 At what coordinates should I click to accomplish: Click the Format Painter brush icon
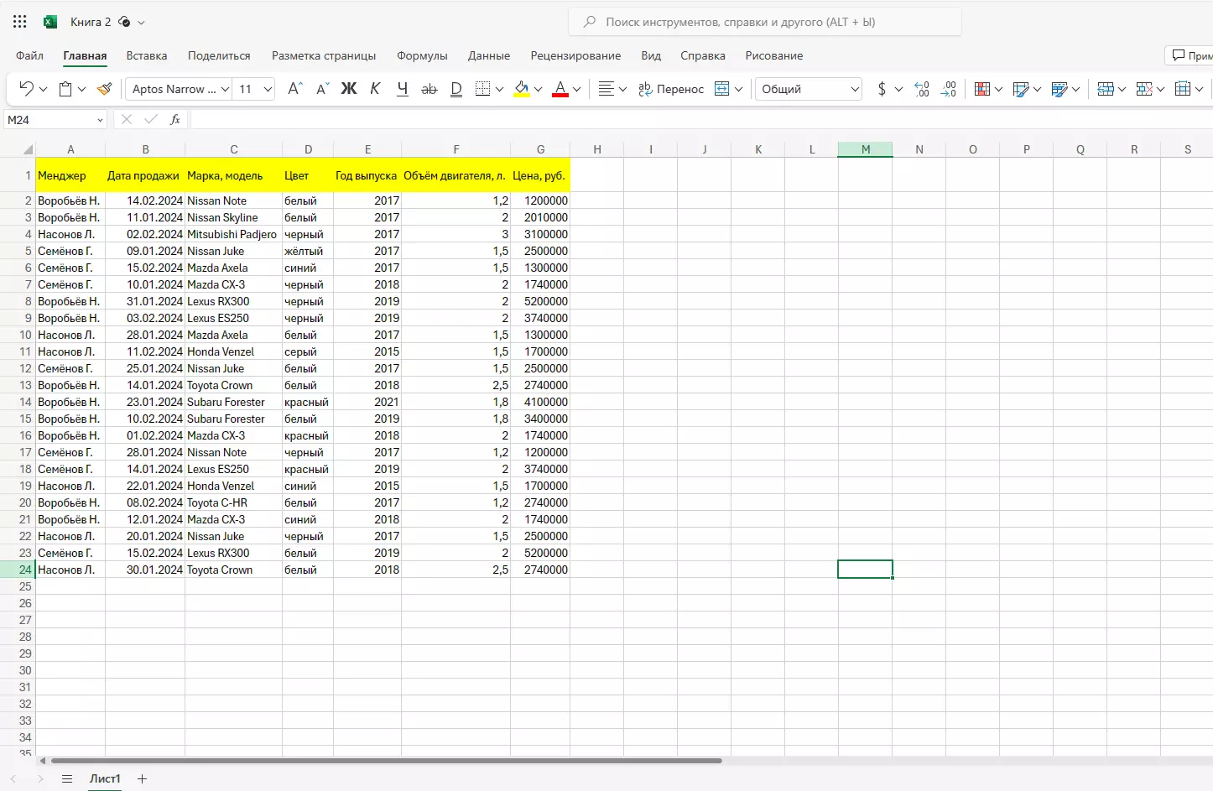click(x=104, y=89)
